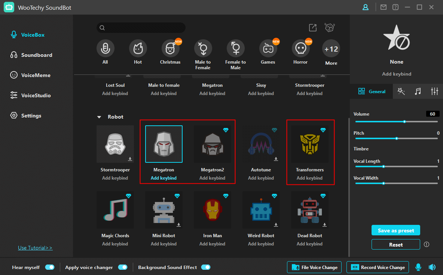Open the mail message icon in title bar

[384, 7]
